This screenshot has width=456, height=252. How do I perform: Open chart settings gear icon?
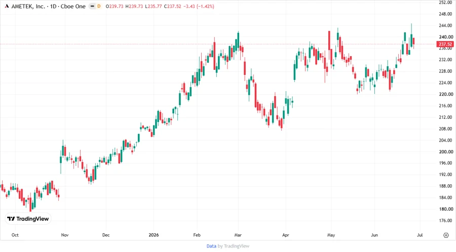[x=446, y=235]
